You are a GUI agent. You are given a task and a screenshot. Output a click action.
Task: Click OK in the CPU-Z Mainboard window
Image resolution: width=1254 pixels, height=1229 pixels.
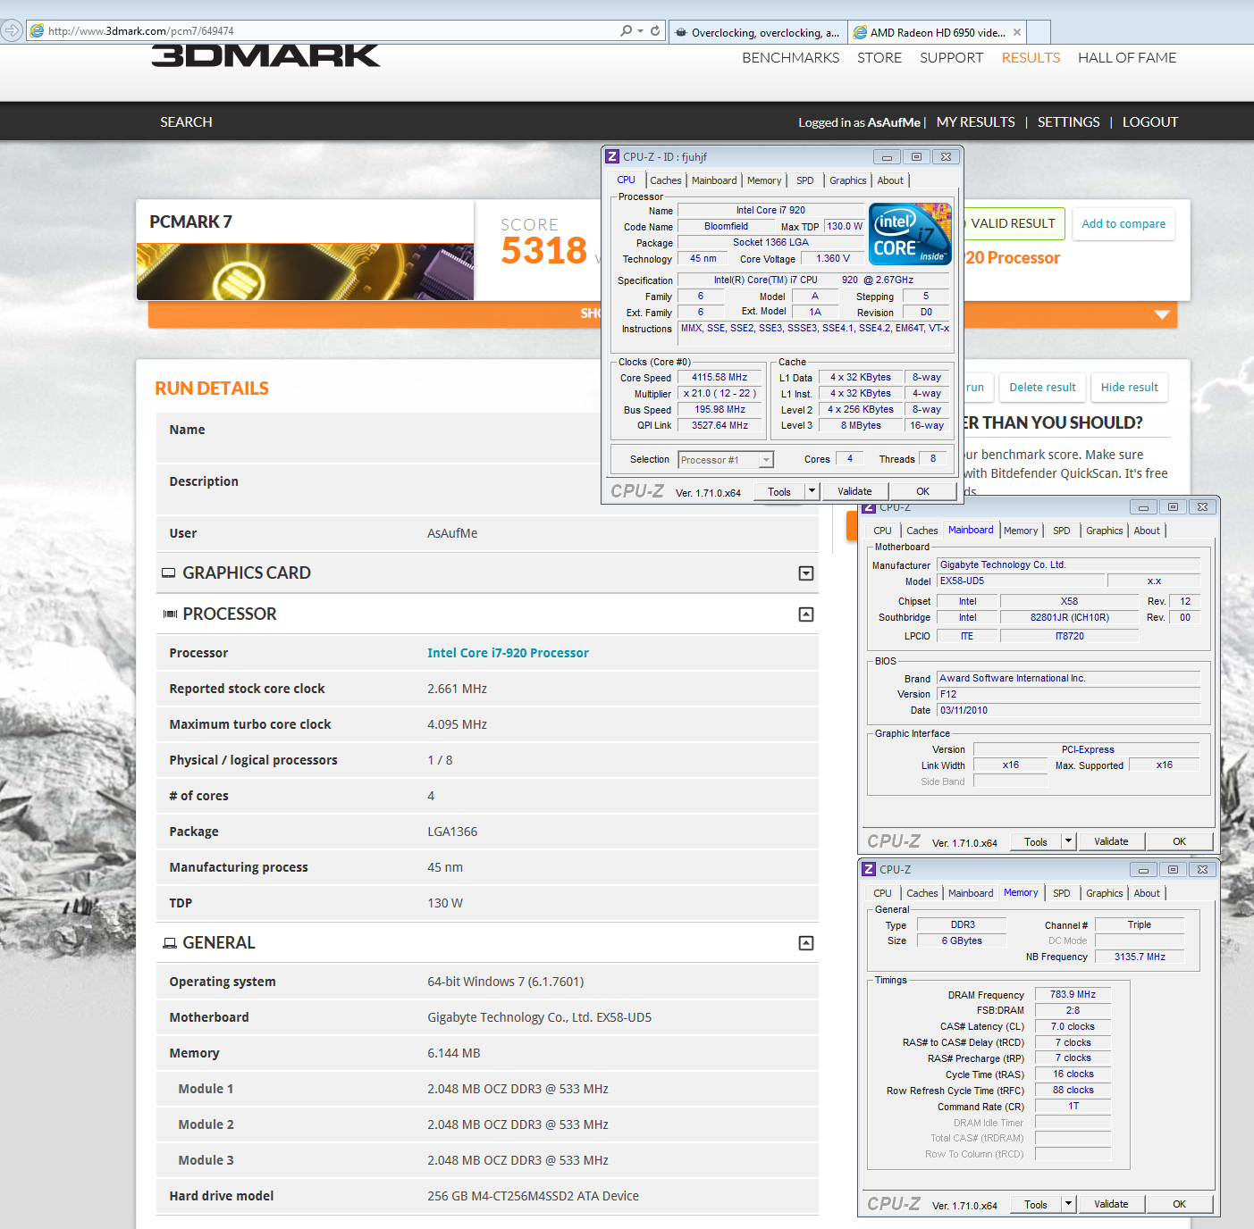tap(1179, 841)
